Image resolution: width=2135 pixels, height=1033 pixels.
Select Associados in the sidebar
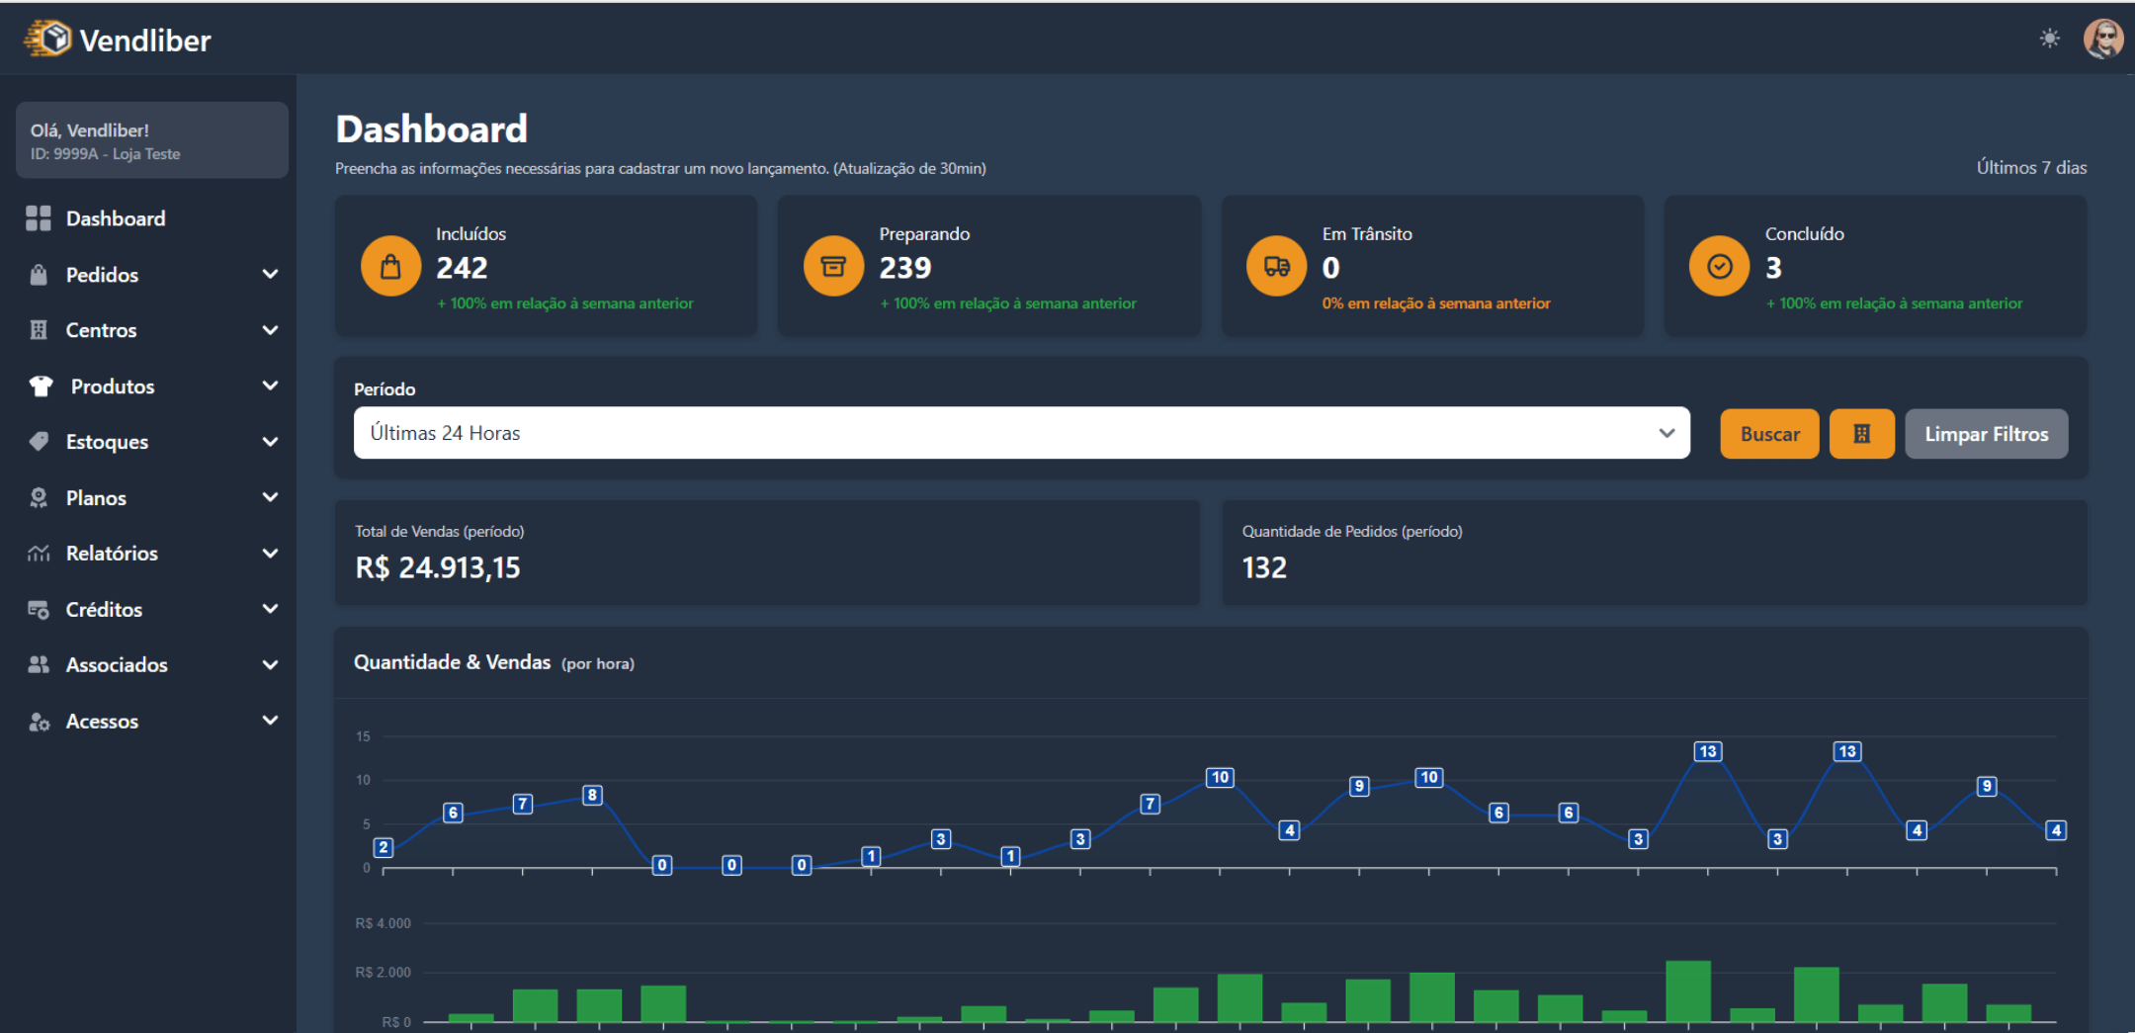(117, 665)
